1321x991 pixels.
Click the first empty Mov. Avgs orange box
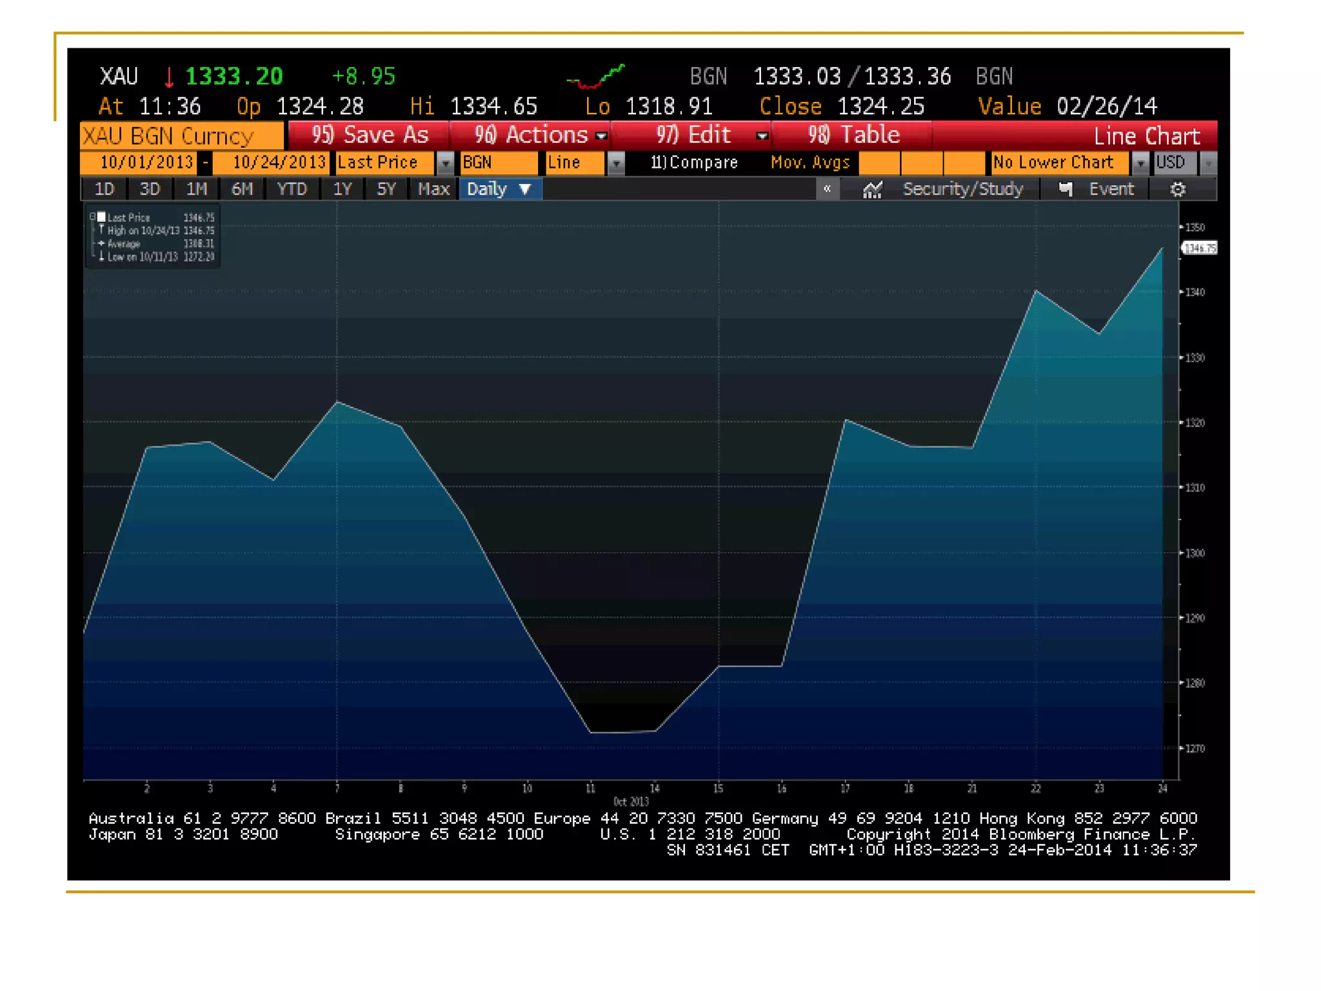pos(879,163)
